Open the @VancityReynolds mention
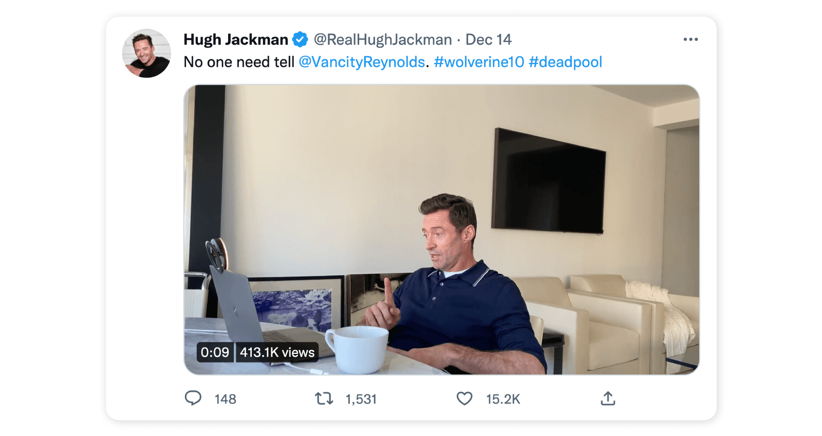The width and height of the screenshot is (822, 436). coord(362,62)
